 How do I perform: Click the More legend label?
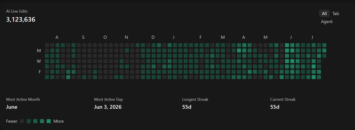(x=59, y=121)
